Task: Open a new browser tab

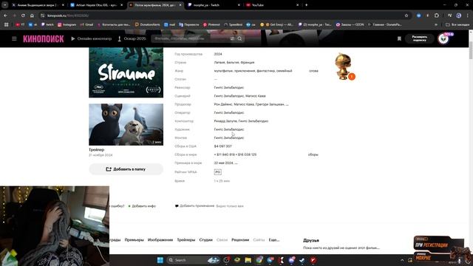Action: 306,5
